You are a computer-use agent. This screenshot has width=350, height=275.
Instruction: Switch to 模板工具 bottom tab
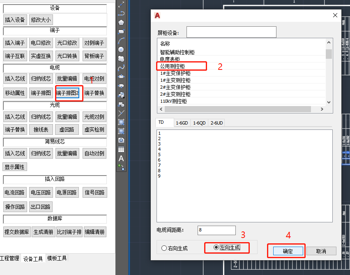click(57, 258)
